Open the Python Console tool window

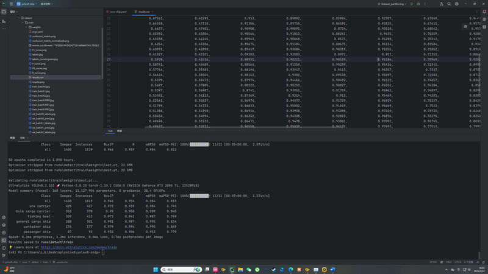[x=4, y=217]
